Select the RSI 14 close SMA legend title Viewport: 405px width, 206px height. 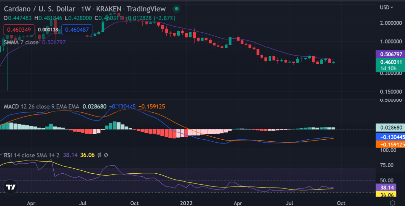click(32, 155)
